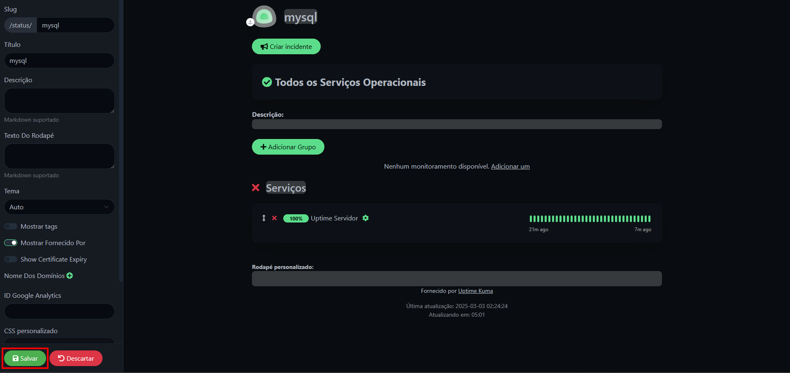This screenshot has height=373, width=790.
Task: Disable the Mostrar Fornecido Por switch
Action: tap(11, 243)
